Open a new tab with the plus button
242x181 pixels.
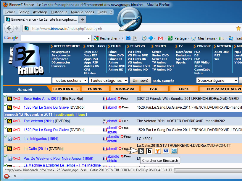(x=82, y=19)
